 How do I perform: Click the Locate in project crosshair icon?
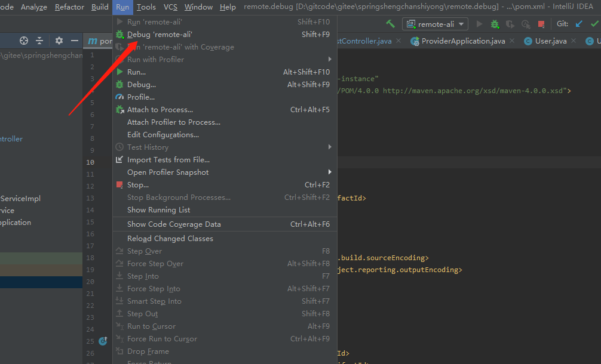click(24, 41)
